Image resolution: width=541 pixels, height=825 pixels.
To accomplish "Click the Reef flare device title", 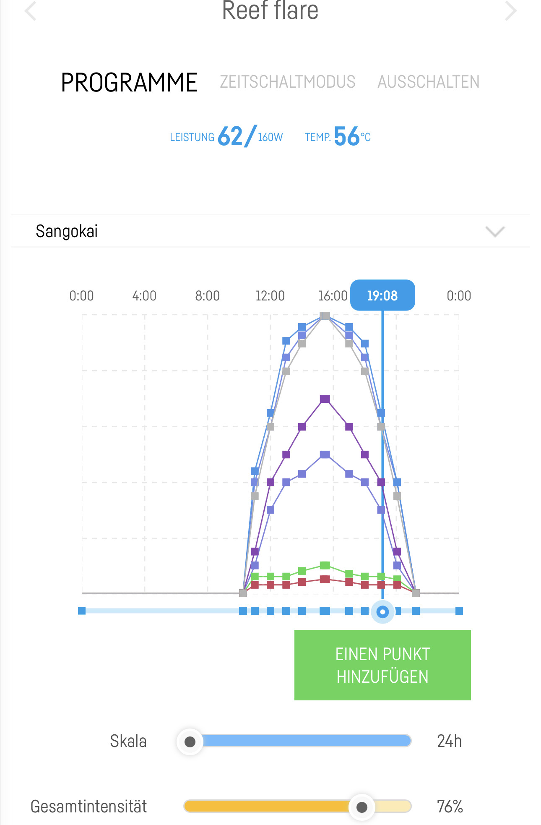I will (270, 11).
